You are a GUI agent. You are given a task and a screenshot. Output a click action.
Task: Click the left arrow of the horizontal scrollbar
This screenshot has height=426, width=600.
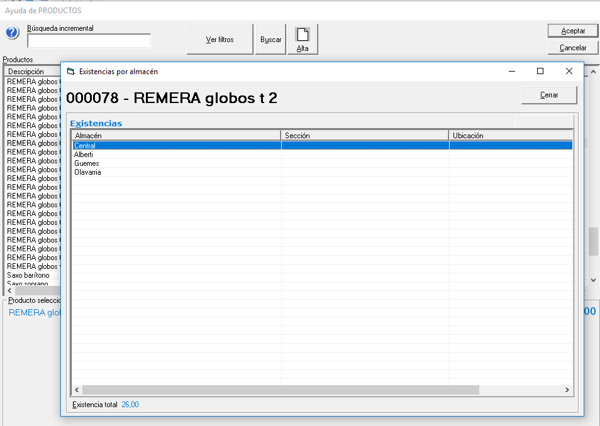tap(77, 390)
